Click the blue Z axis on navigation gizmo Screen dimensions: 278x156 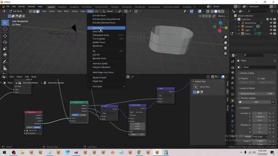click(220, 23)
